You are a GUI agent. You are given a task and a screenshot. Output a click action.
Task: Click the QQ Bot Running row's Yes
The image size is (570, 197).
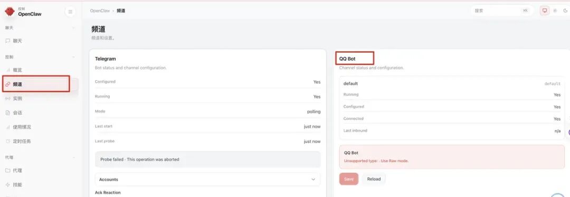click(557, 95)
